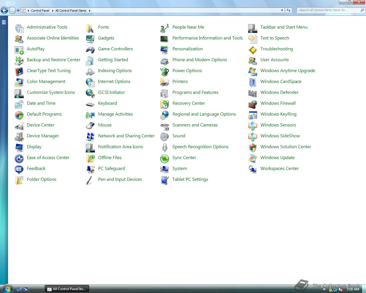The height and width of the screenshot is (293, 366).
Task: Click Windows Anytime Upgrade link
Action: (x=288, y=71)
